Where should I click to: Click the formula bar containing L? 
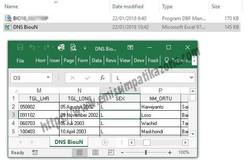150,78
